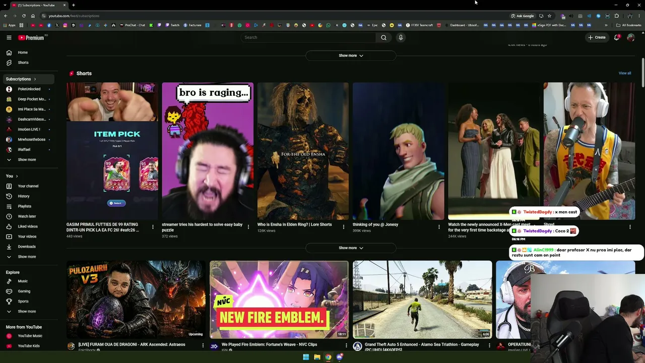
Task: Reload the page in the browser
Action: [24, 16]
